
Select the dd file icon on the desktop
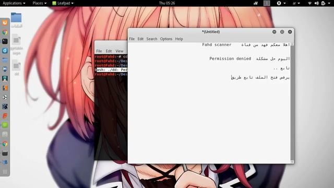(x=16, y=66)
